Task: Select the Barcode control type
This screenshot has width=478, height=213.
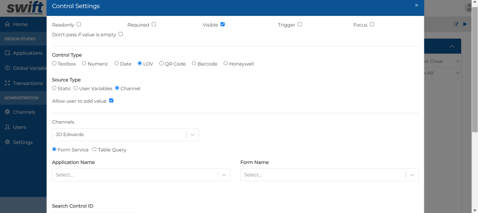Action: 194,63
